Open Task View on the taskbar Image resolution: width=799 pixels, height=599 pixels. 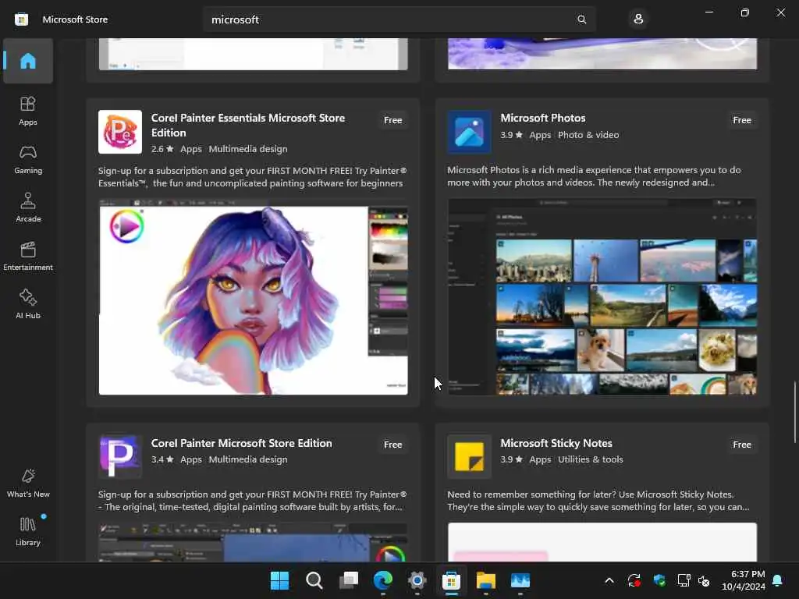349,580
